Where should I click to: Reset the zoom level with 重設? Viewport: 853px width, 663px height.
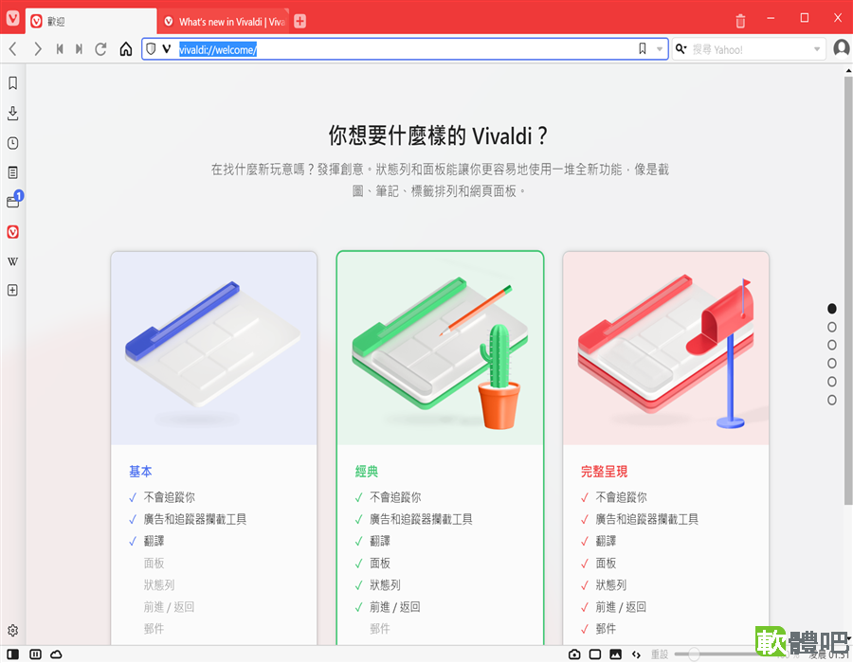660,654
